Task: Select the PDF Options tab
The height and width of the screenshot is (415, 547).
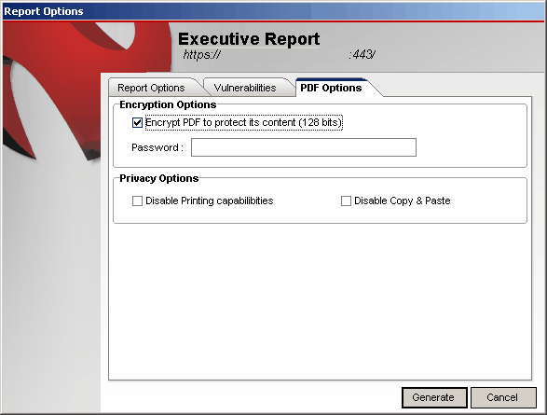Action: [x=331, y=88]
